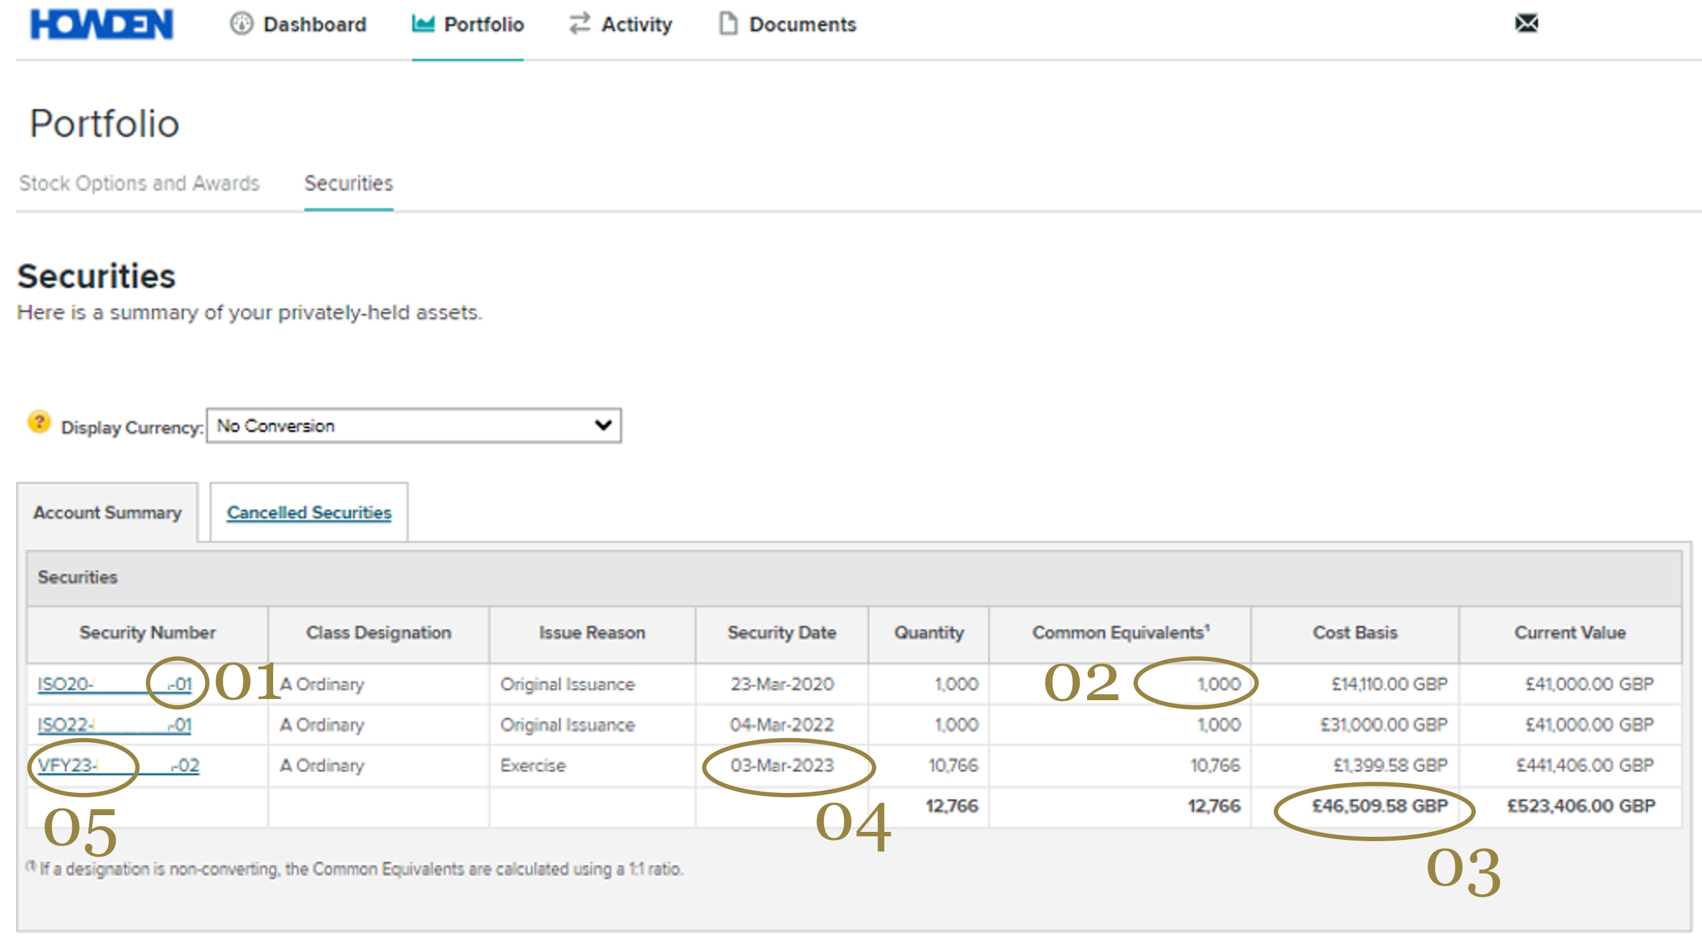Open the envelope messages icon
The height and width of the screenshot is (945, 1702).
coord(1526,23)
